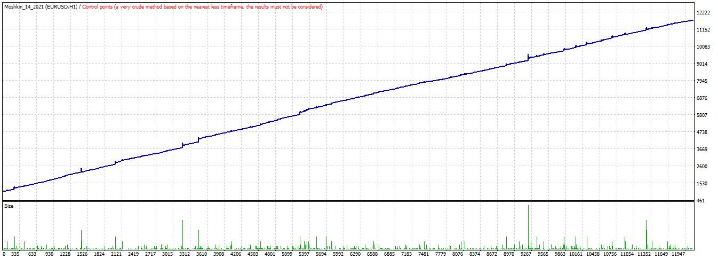Click trade number 930 on the x-axis
The image size is (718, 259).
click(x=49, y=255)
